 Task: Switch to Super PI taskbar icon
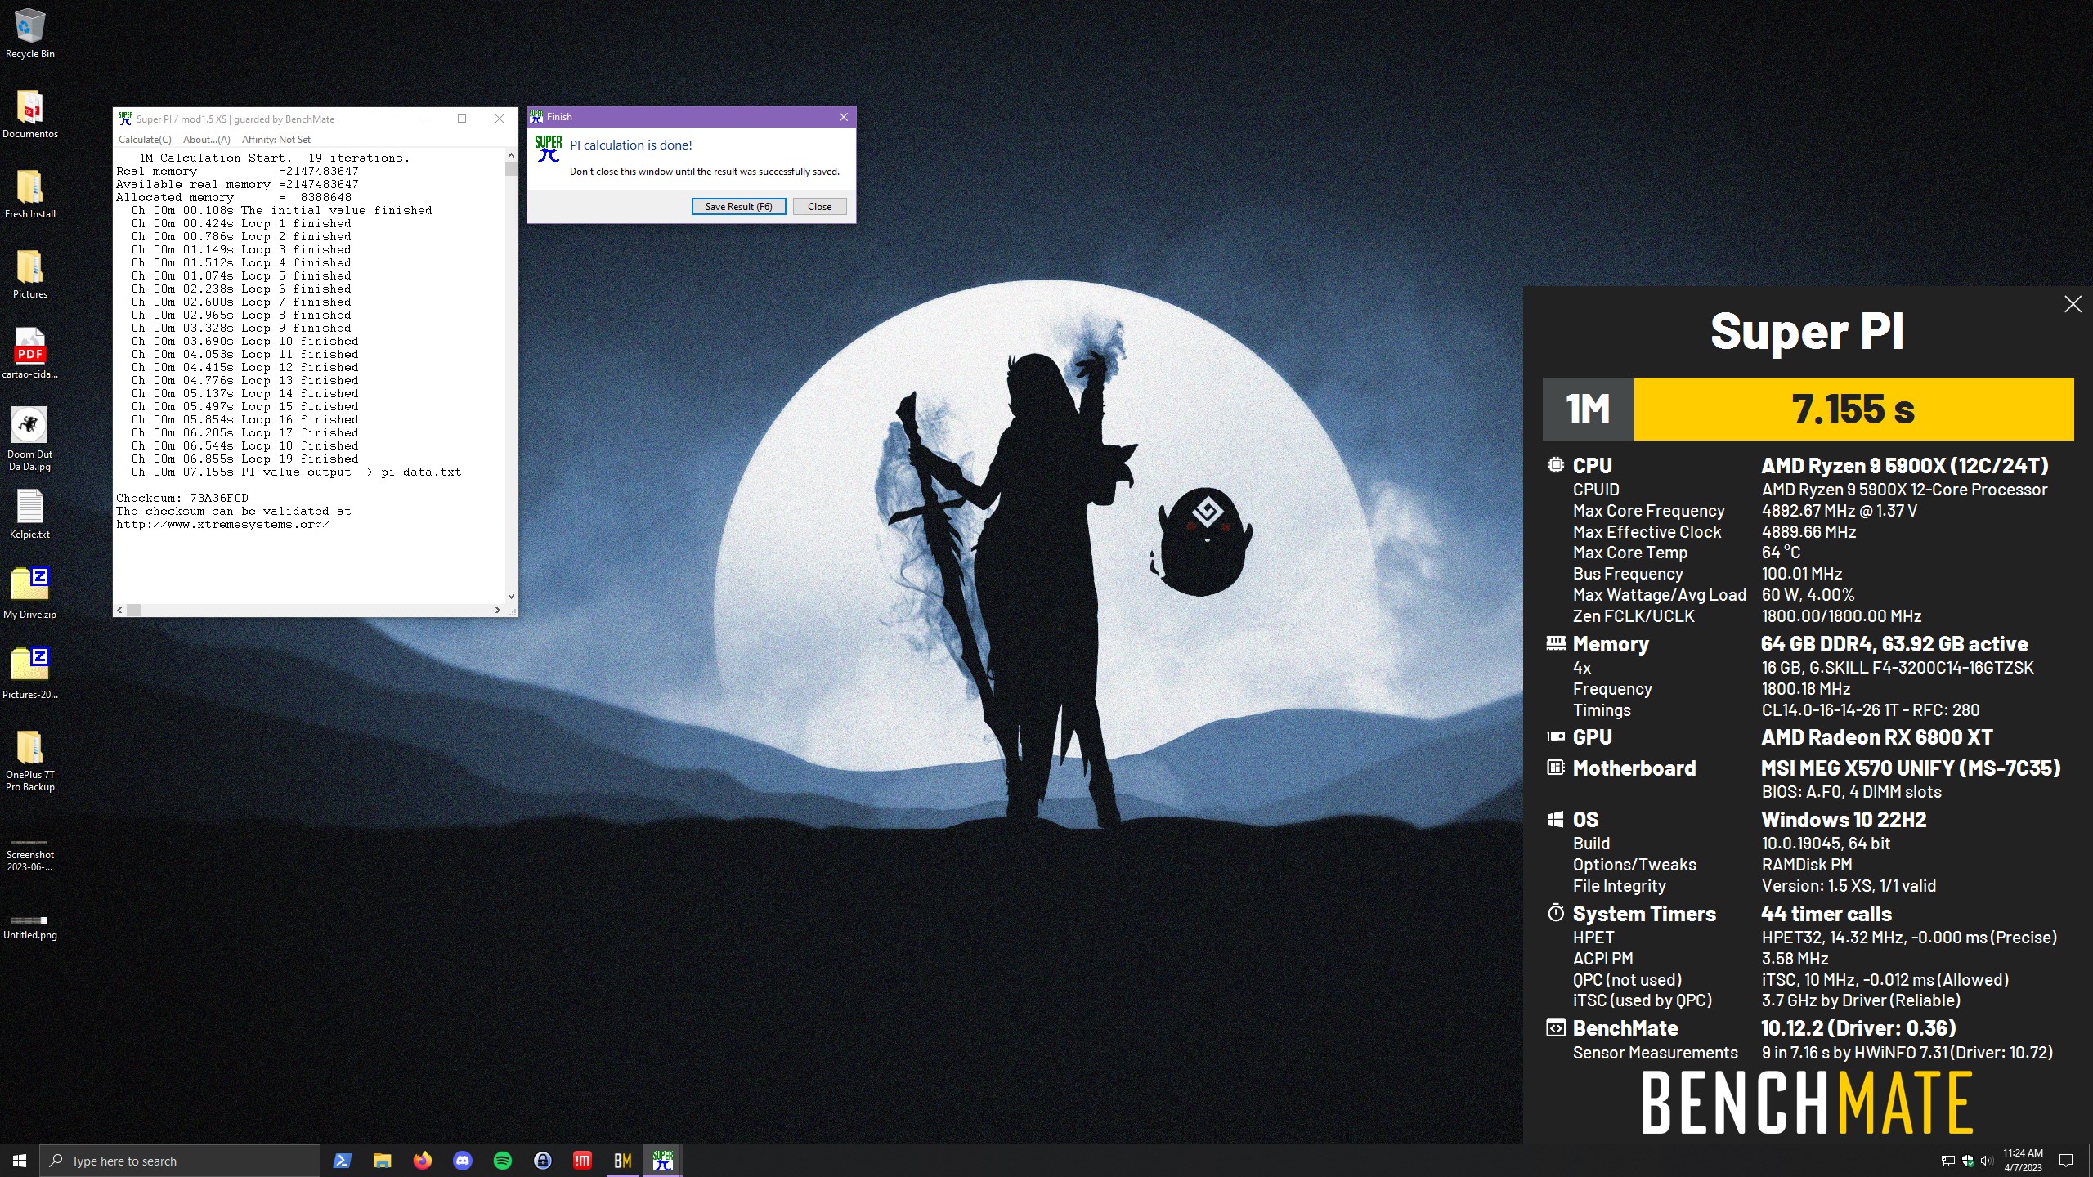tap(663, 1161)
